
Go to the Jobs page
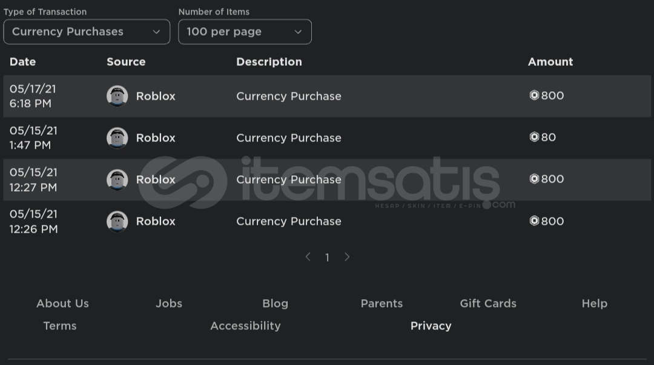[x=168, y=303]
